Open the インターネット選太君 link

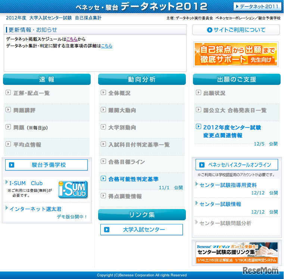click(35, 209)
